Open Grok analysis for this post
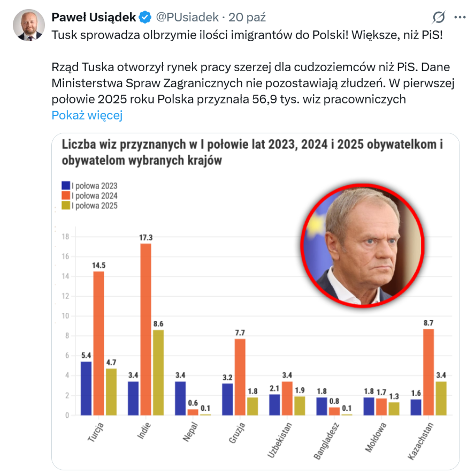 coord(438,17)
